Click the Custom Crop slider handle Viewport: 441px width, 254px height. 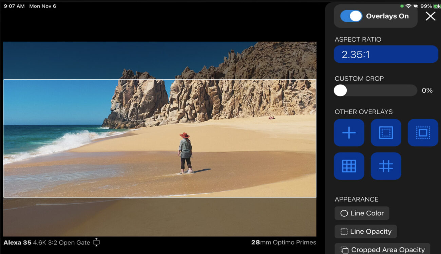[340, 90]
